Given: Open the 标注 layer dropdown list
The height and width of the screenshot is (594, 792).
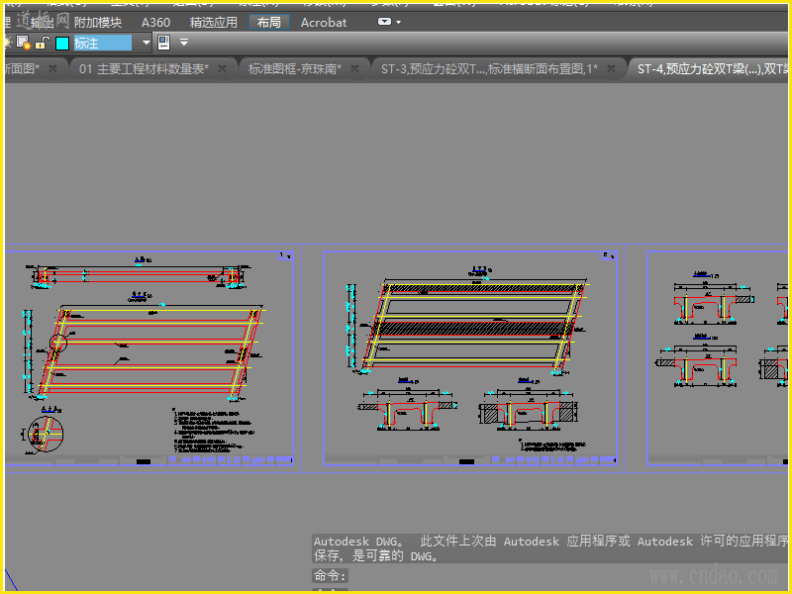Looking at the screenshot, I should tap(147, 43).
